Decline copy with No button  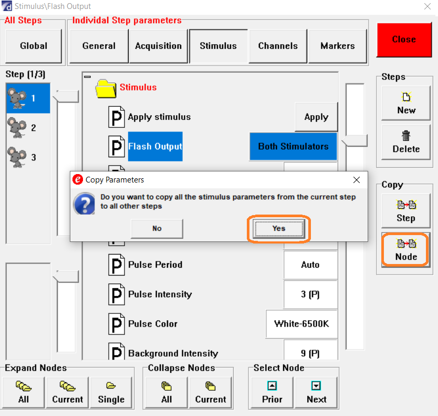[x=157, y=229]
